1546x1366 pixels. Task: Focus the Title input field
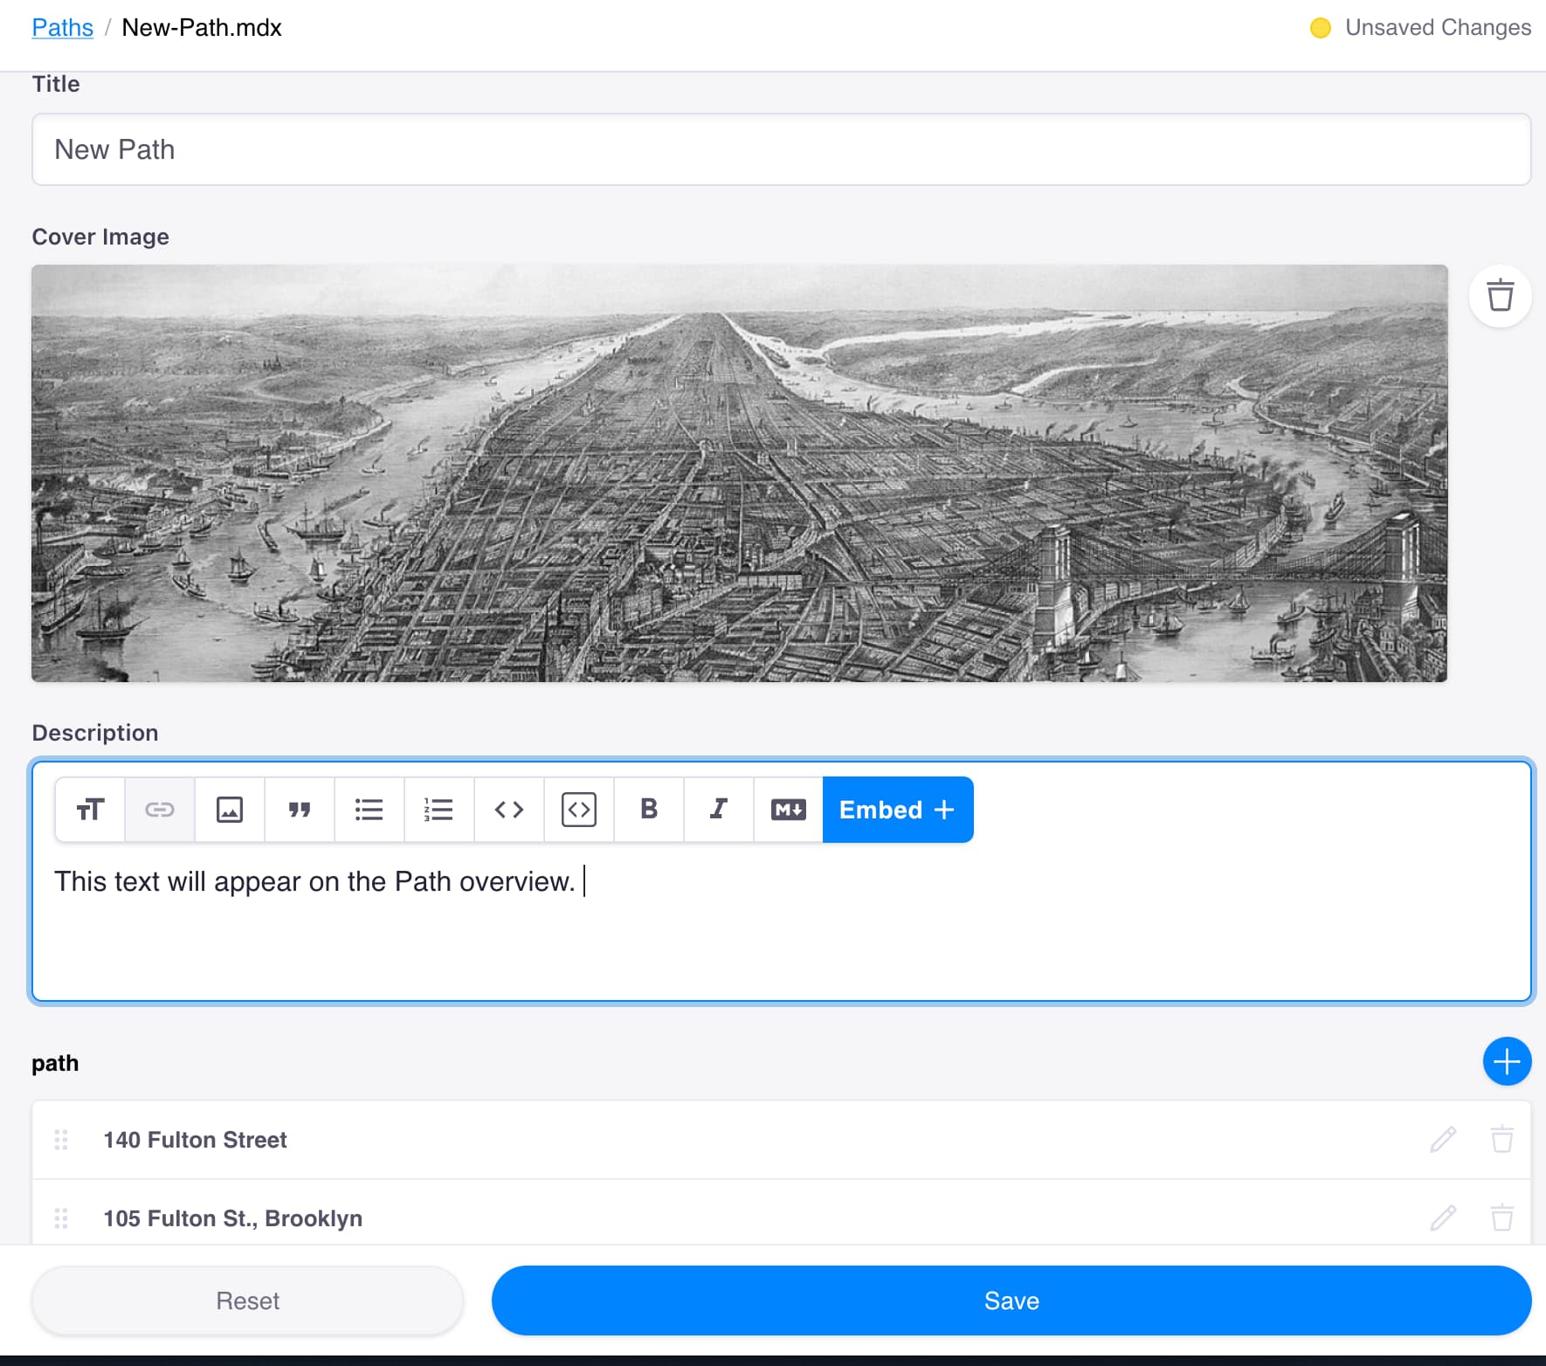[782, 149]
